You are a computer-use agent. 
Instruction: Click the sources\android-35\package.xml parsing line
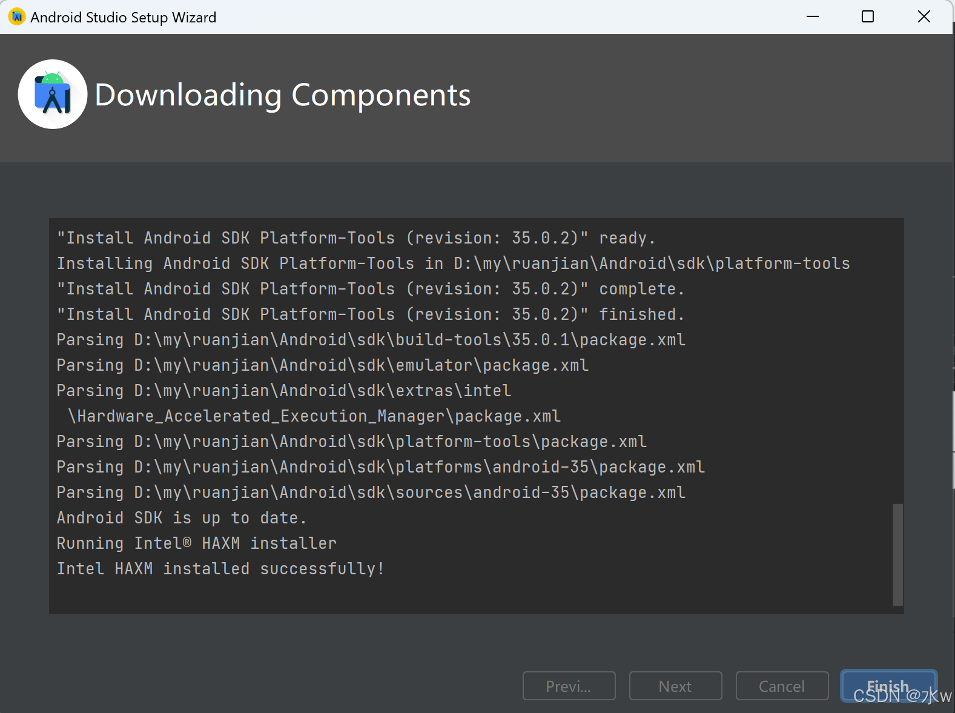point(371,492)
